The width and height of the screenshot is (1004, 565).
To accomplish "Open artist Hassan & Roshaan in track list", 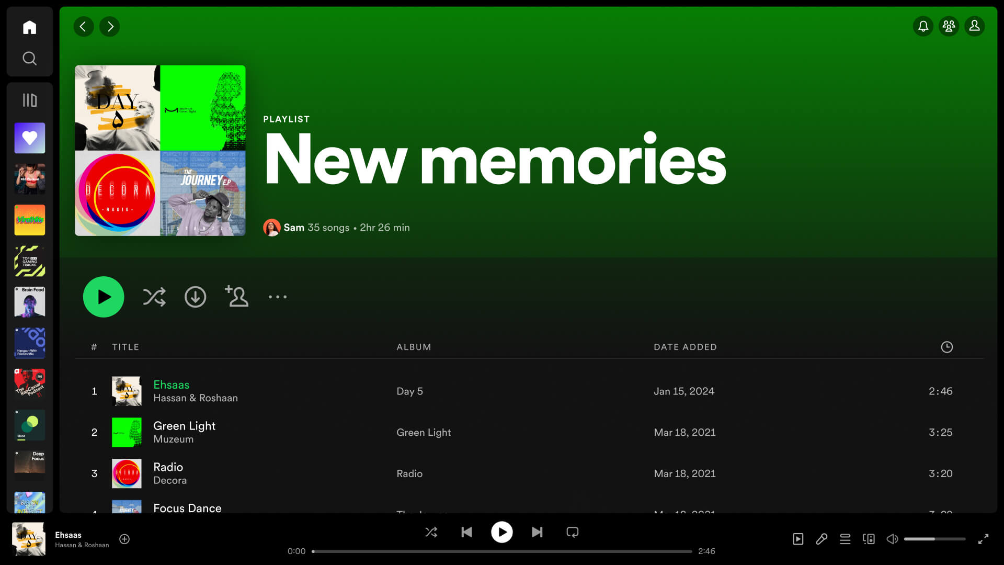I will 196,398.
